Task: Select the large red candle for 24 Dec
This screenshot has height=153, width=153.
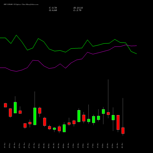Action: 118,122
